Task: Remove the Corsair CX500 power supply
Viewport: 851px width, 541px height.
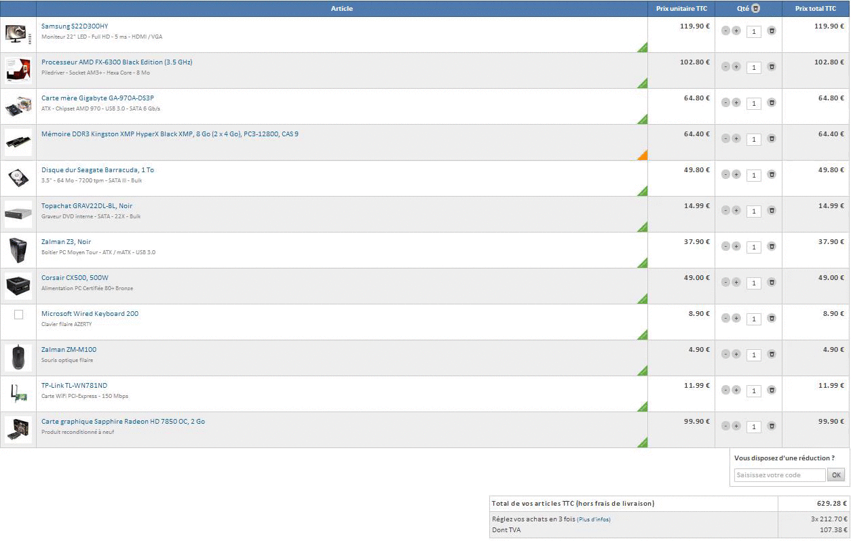Action: pos(772,282)
